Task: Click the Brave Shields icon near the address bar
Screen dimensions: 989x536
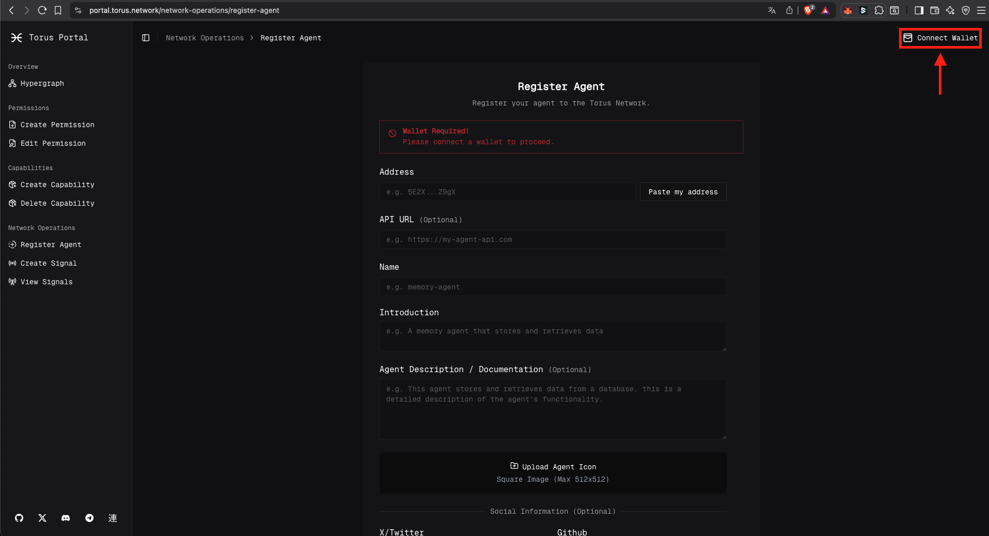Action: (808, 10)
